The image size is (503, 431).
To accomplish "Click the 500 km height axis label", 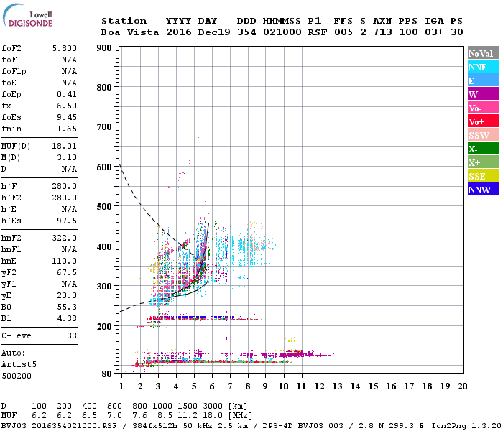I will point(104,207).
